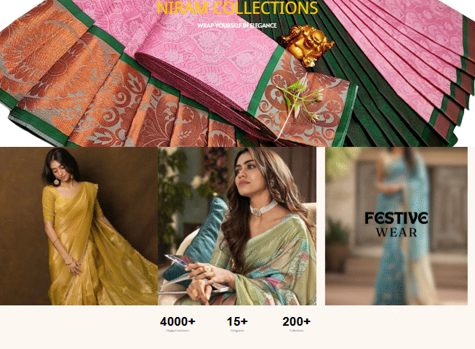Screen dimensions: 475x349
Task: Click the 15+ categories counter
Action: click(x=237, y=321)
